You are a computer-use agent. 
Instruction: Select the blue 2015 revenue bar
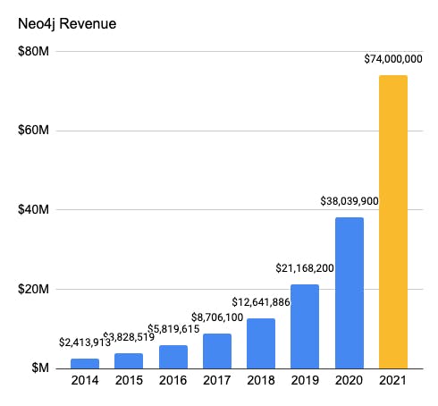[x=129, y=361]
